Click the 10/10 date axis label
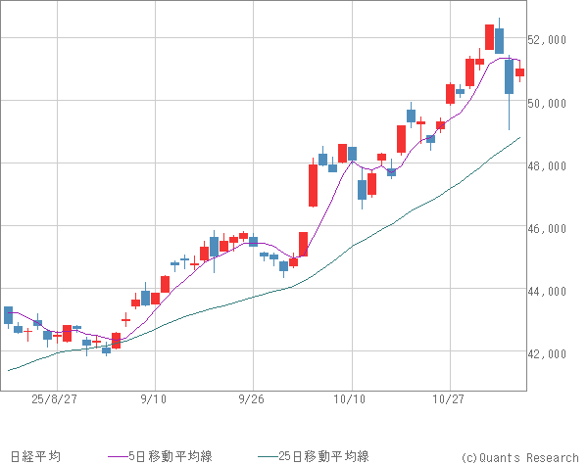Image resolution: width=588 pixels, height=465 pixels. coord(351,399)
